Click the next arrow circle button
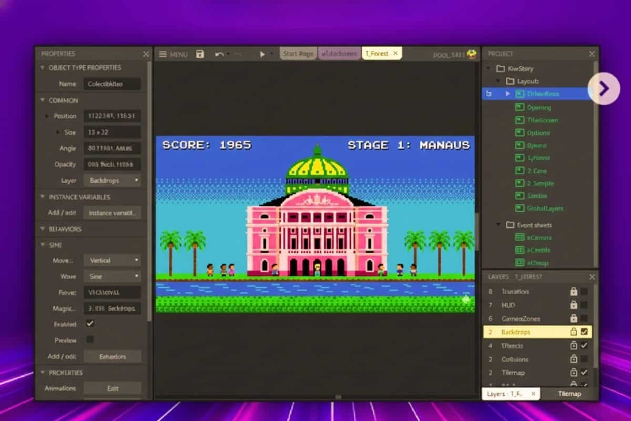Viewport: 631px width, 421px height. pos(604,88)
